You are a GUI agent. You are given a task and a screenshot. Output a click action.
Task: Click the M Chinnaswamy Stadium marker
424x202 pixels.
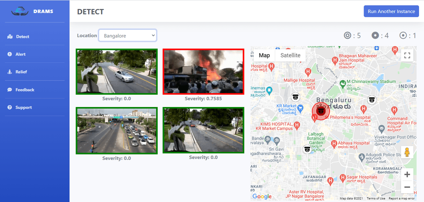(x=342, y=84)
